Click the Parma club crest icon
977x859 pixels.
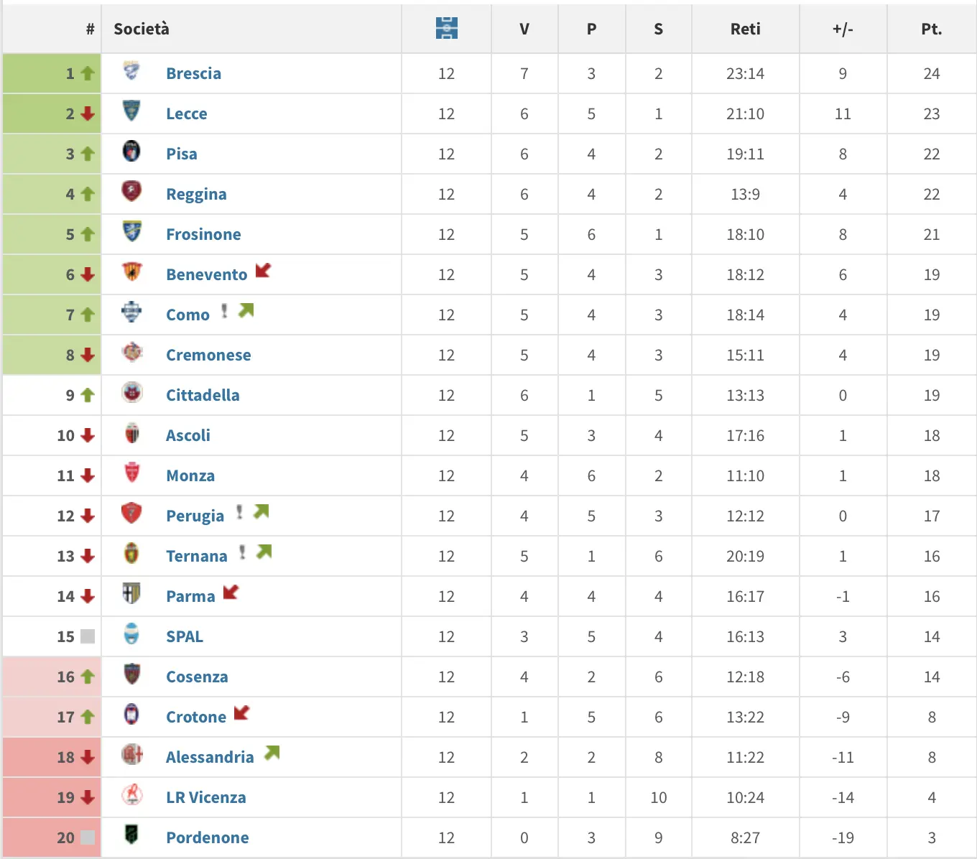click(131, 594)
